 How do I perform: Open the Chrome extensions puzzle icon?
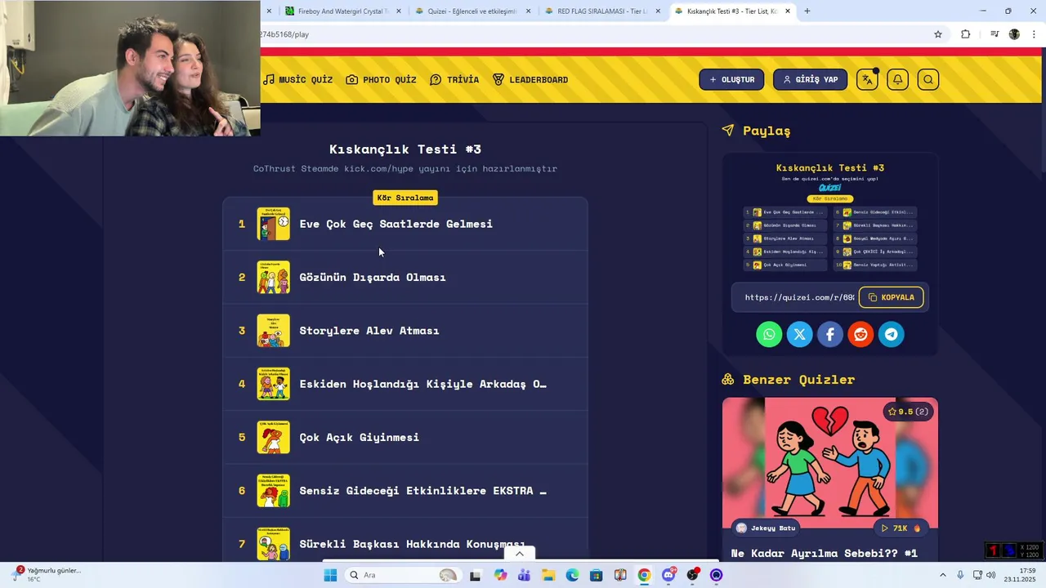(966, 34)
